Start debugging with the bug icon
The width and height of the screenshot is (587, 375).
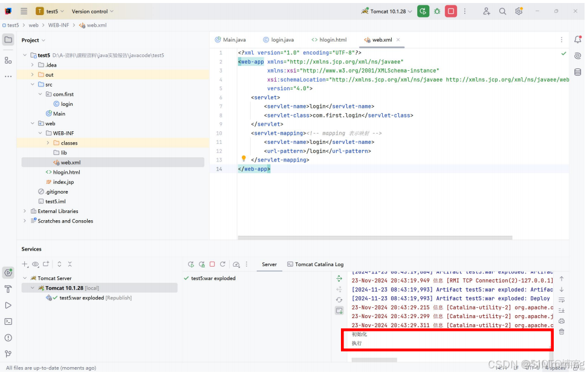[x=436, y=11]
